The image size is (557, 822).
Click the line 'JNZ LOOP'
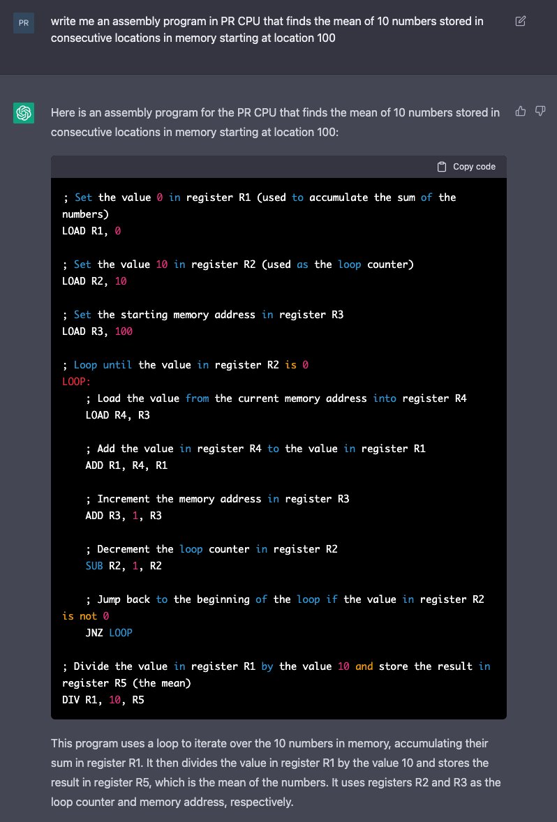109,633
